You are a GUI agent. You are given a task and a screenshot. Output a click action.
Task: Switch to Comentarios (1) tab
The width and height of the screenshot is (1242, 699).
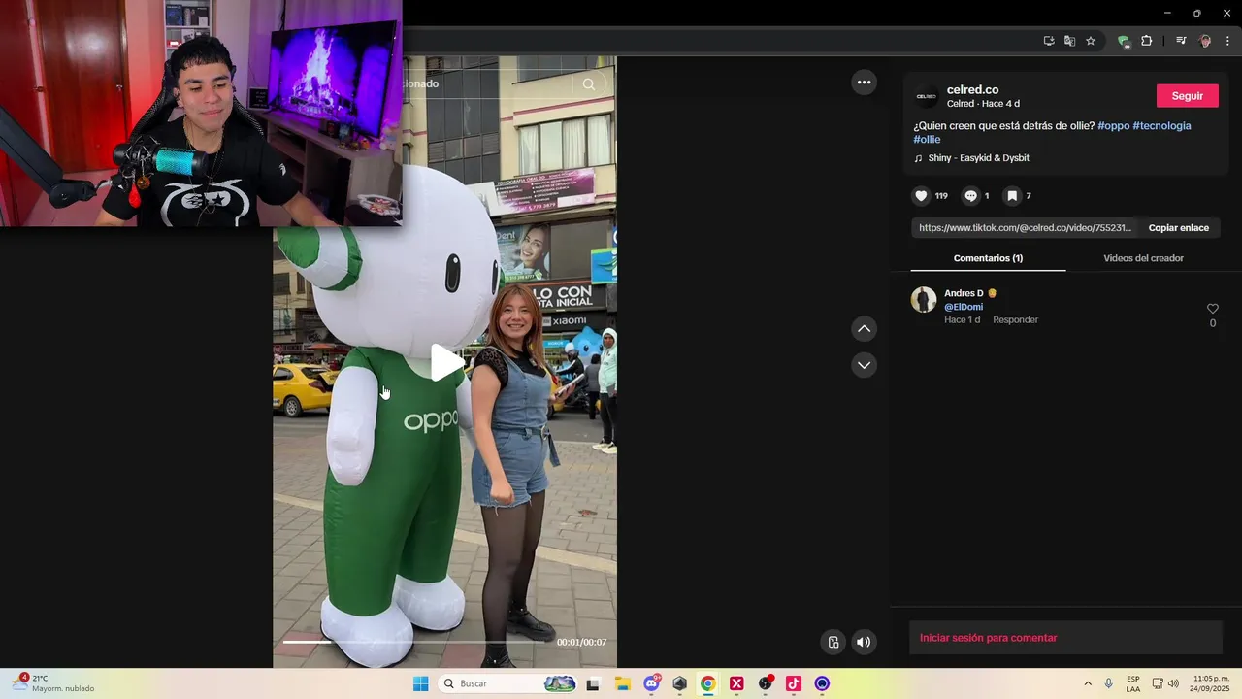[x=988, y=258]
